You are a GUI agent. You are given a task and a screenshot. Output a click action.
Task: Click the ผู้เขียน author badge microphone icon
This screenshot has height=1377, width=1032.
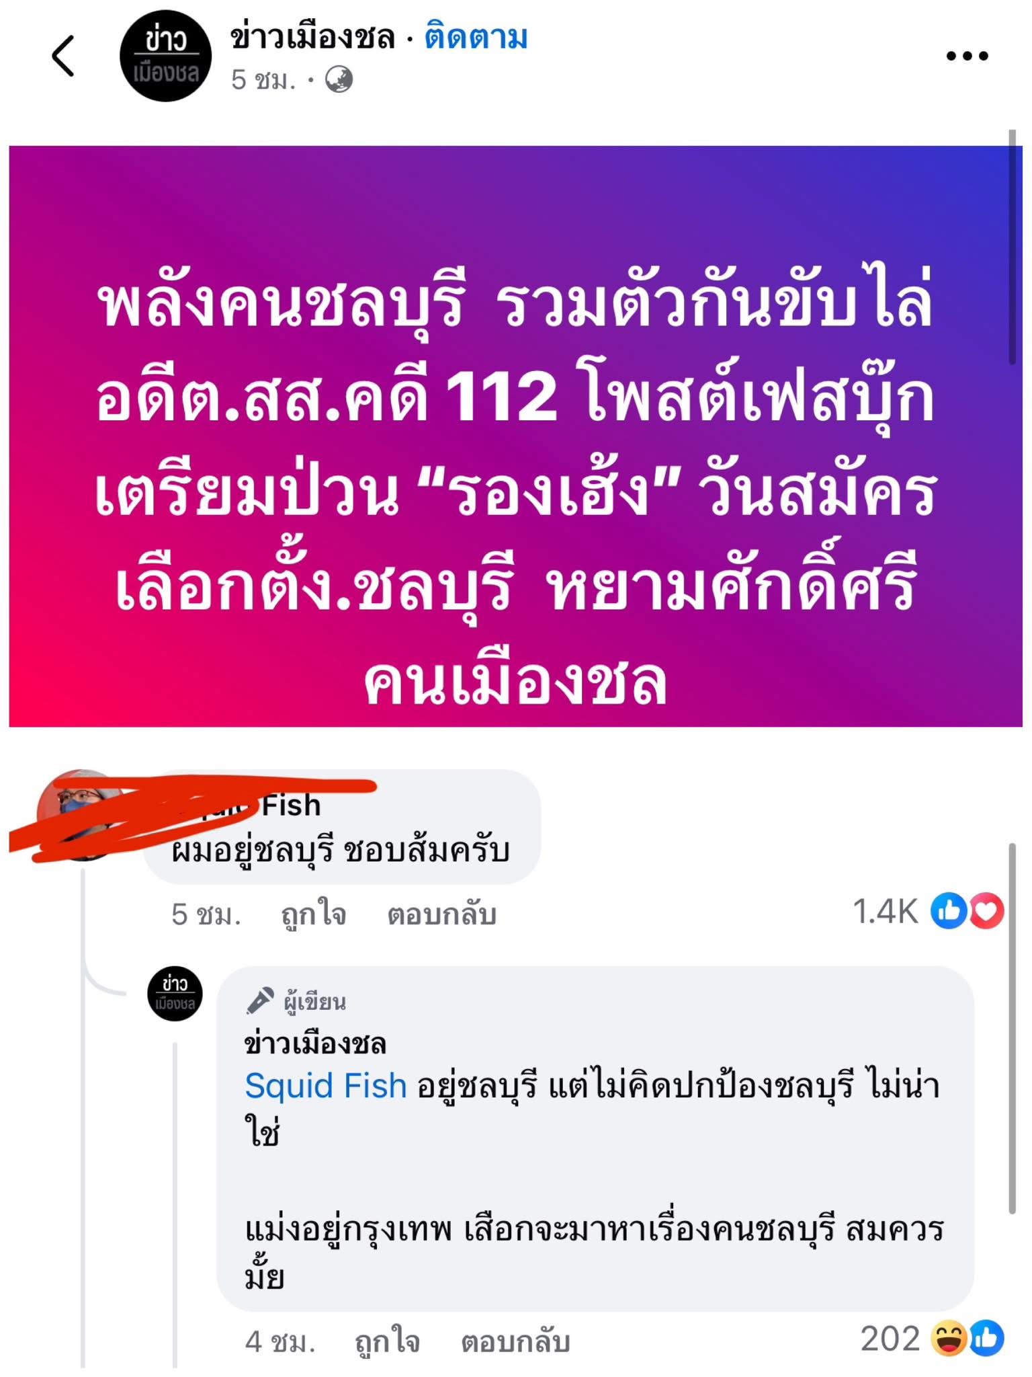260,1000
